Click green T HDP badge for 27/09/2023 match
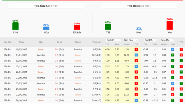 click(x=173, y=78)
